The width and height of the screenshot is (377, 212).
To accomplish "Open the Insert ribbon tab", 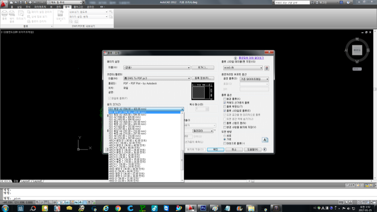I will point(20,7).
